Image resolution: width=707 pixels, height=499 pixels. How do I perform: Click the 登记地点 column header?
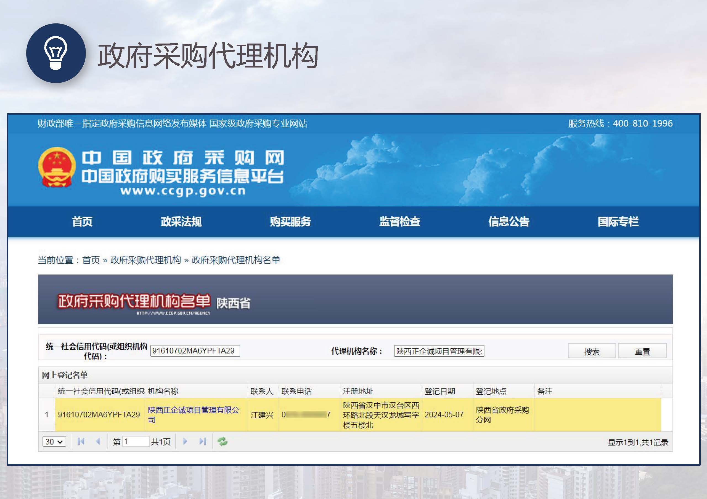pyautogui.click(x=504, y=391)
